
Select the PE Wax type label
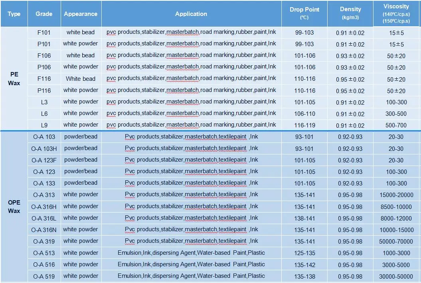click(14, 78)
